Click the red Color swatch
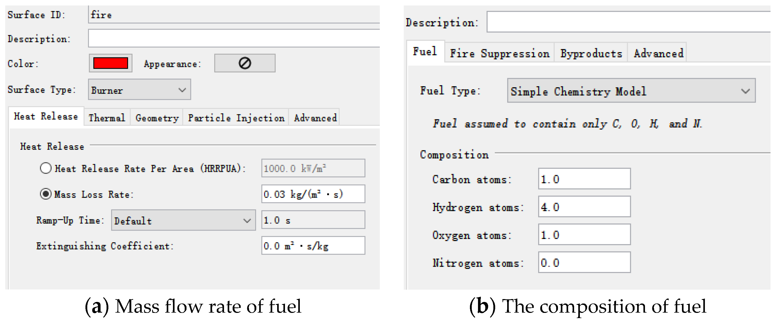Screen dimensions: 776x322 [110, 63]
